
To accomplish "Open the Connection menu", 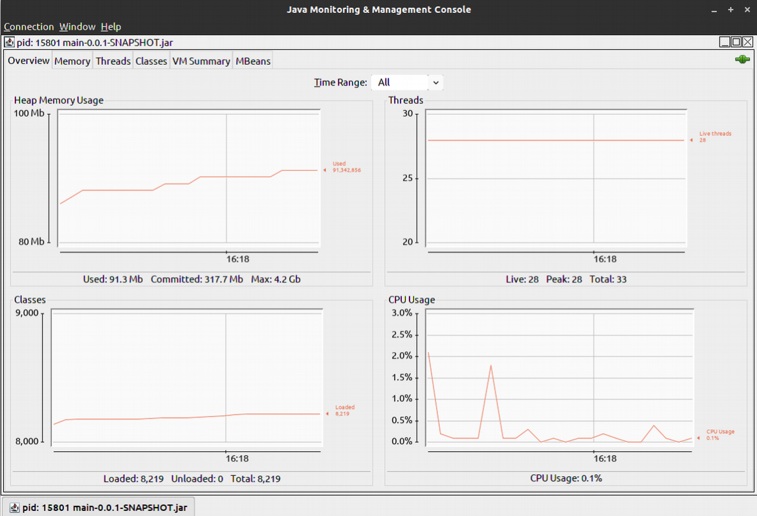I will (28, 27).
